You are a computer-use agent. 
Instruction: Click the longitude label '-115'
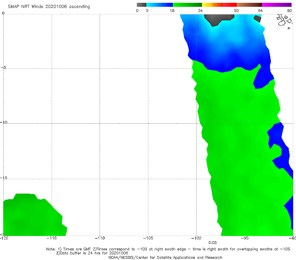[x=52, y=238]
